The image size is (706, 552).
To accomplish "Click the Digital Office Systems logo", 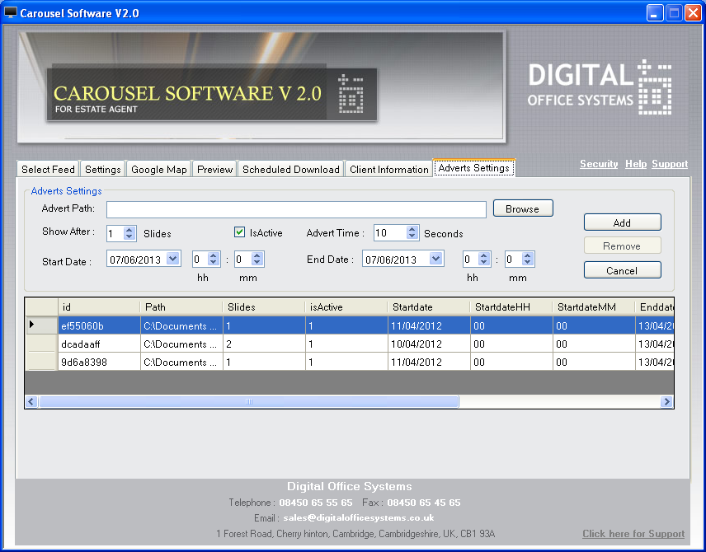I will coord(600,87).
